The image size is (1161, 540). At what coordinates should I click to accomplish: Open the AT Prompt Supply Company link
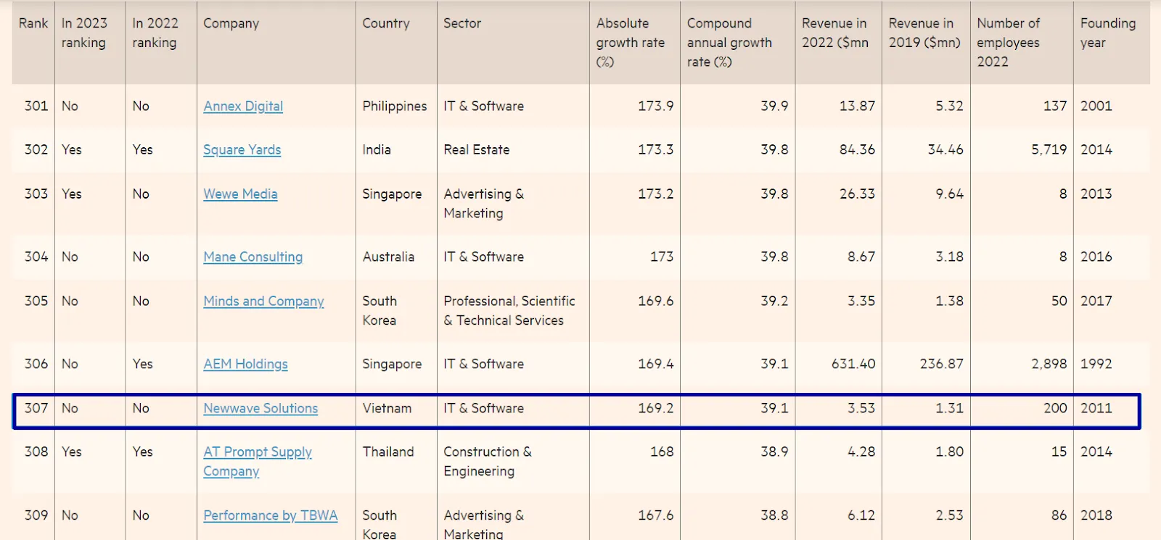click(258, 461)
